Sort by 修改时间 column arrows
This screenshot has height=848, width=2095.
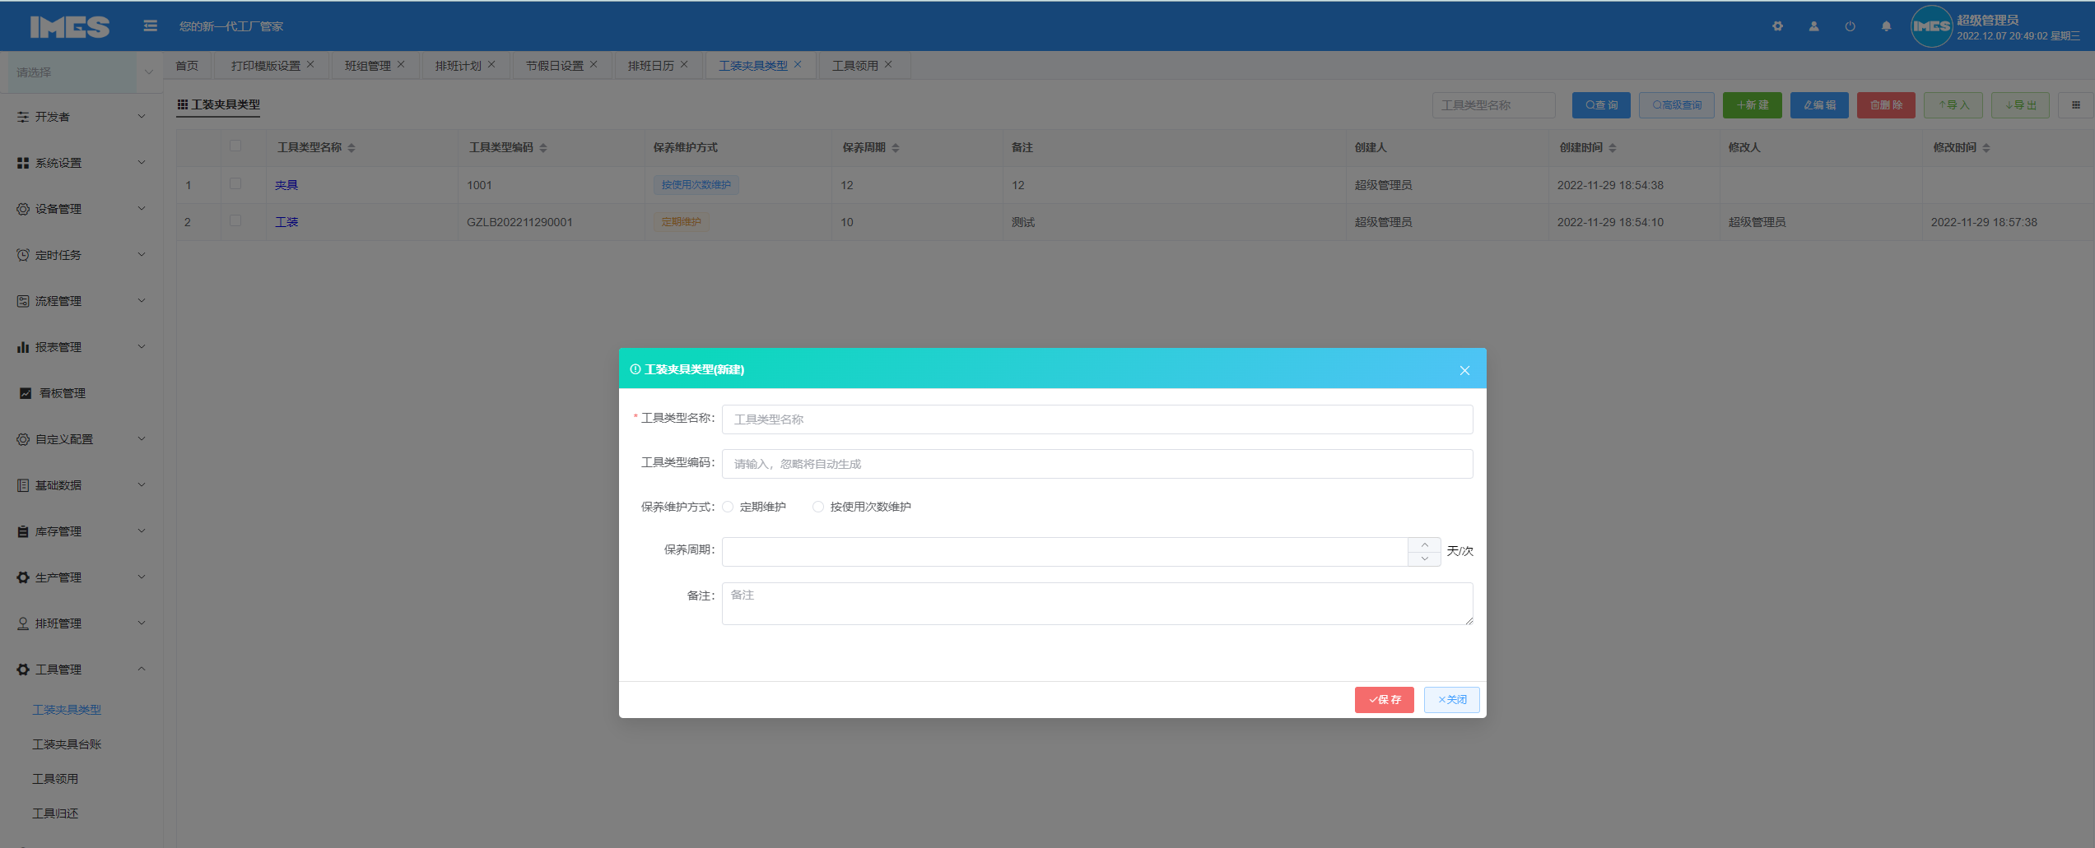click(x=1986, y=148)
